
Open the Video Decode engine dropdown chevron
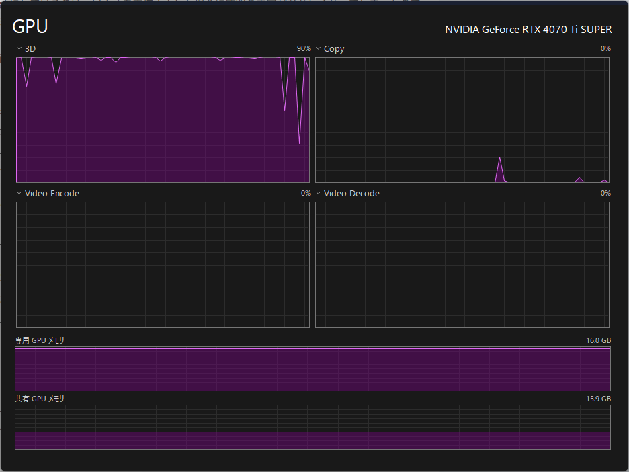[x=318, y=193]
